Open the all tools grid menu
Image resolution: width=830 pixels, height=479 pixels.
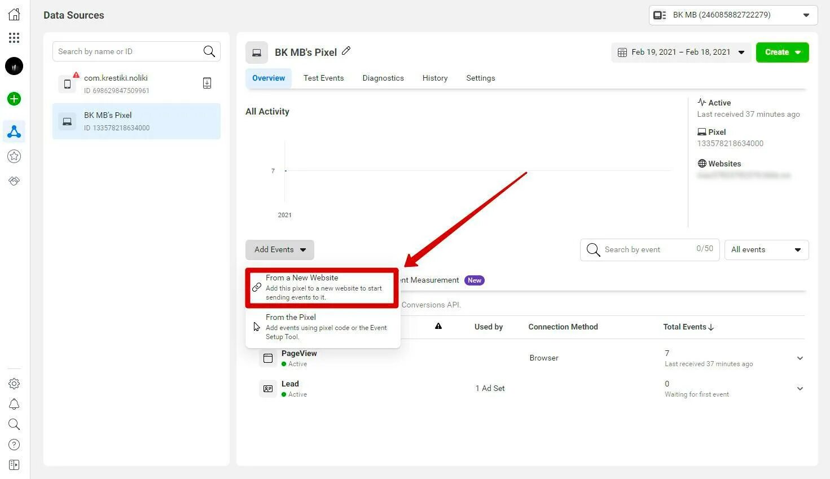click(x=14, y=38)
